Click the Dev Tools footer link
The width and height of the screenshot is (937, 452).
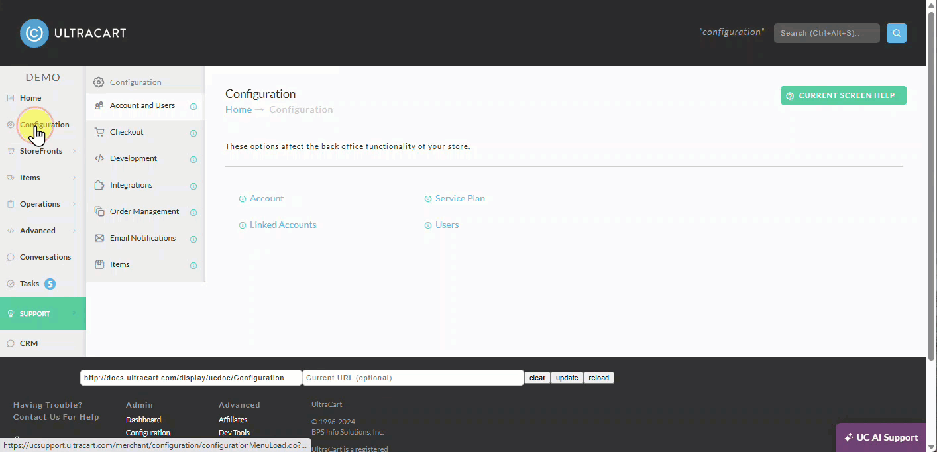pyautogui.click(x=234, y=433)
